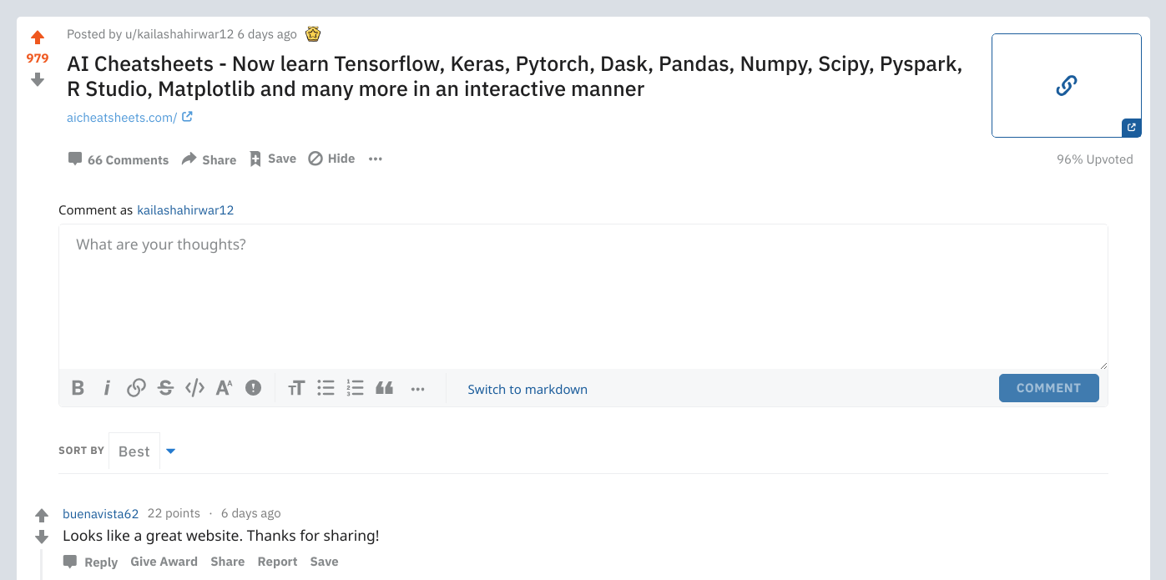Image resolution: width=1166 pixels, height=580 pixels.
Task: Report buenavista62's comment
Action: tap(277, 562)
